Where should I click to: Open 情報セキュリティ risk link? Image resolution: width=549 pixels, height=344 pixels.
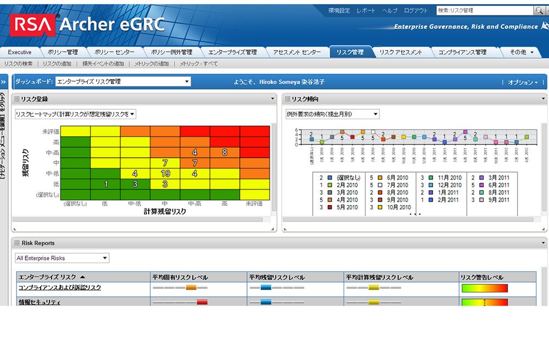(39, 302)
